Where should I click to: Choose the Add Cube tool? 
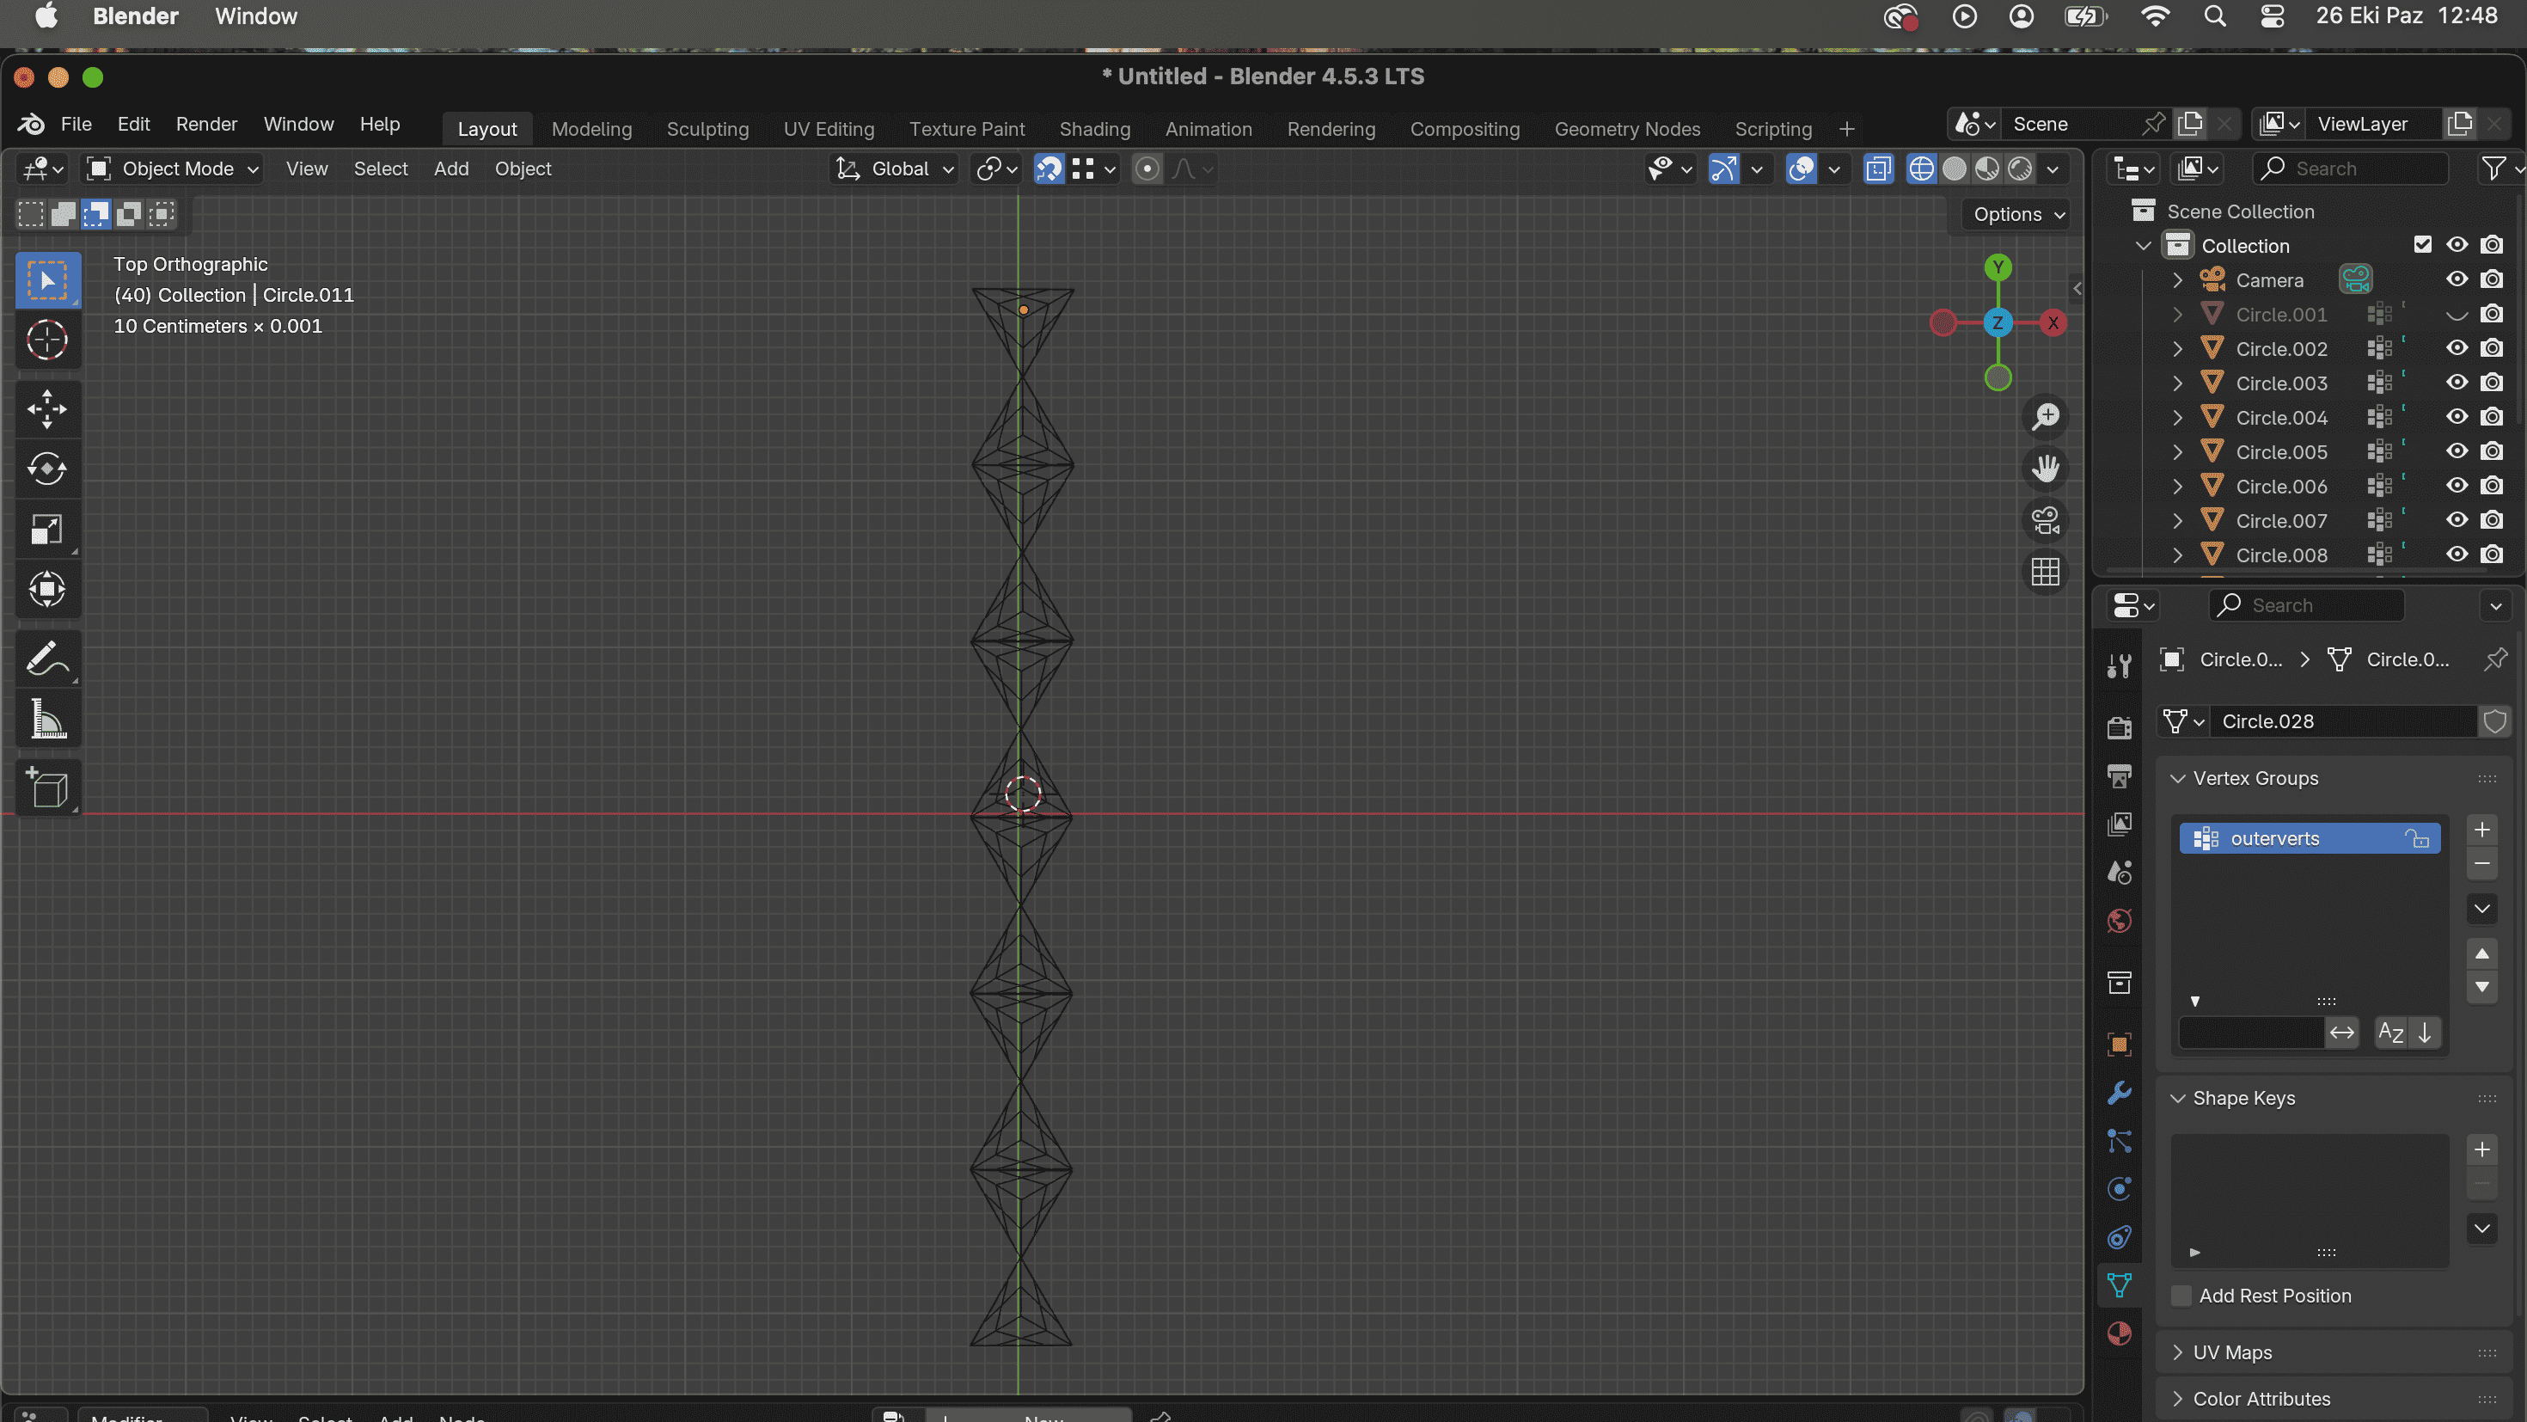tap(47, 787)
